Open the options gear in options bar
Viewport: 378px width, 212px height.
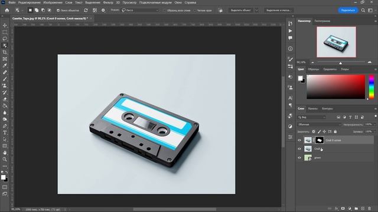103,11
